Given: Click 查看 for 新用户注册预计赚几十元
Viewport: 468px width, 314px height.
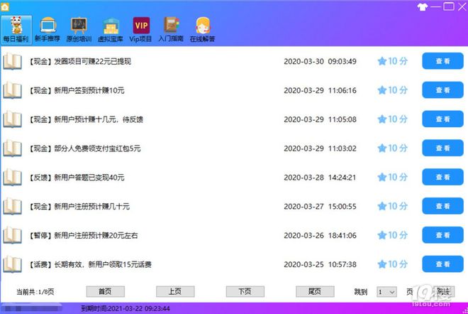Looking at the screenshot, I should (442, 206).
